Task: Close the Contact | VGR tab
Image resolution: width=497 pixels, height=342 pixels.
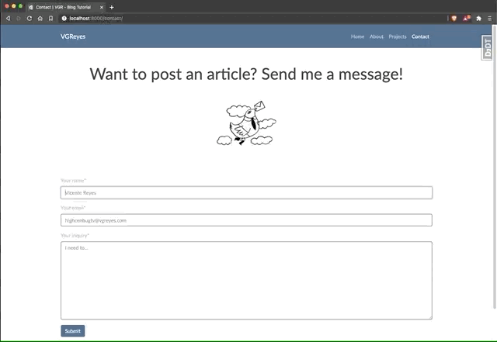Action: (x=101, y=7)
